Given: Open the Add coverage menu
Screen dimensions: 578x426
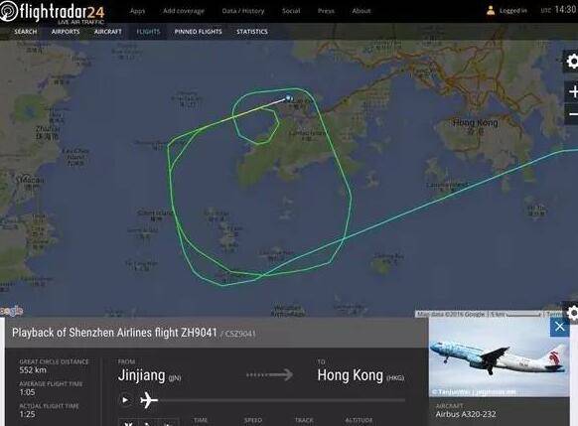Looking at the screenshot, I should pos(184,11).
